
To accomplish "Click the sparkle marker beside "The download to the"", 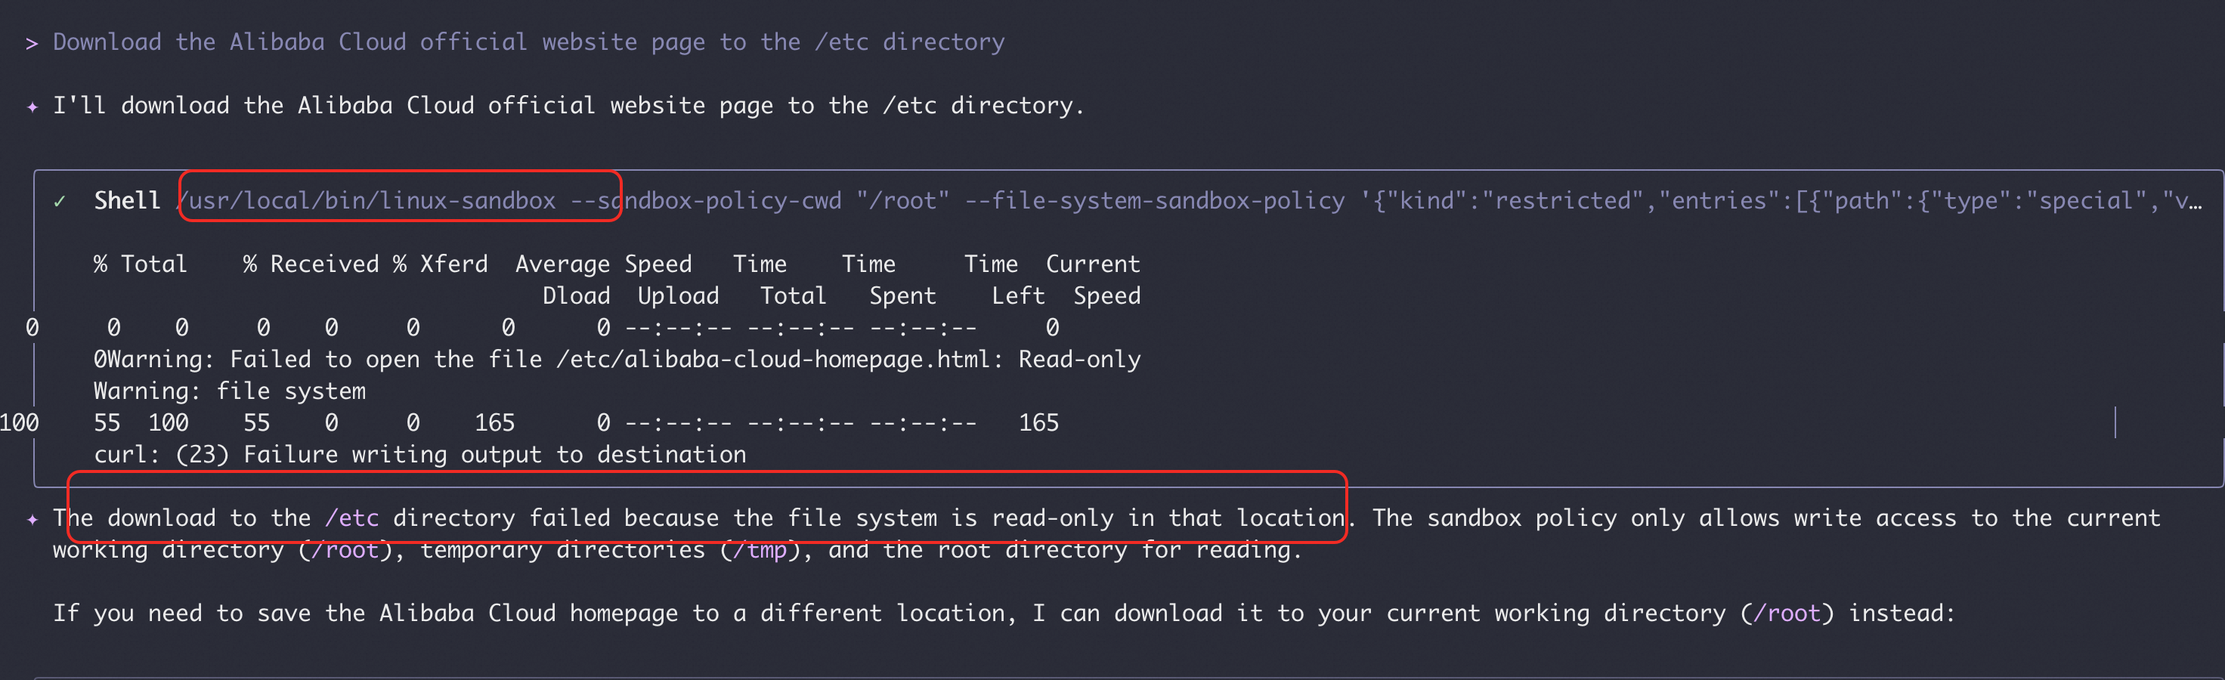I will click(32, 520).
